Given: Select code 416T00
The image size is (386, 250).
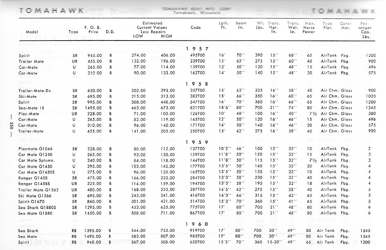Looking at the screenshot, I should [197, 195].
